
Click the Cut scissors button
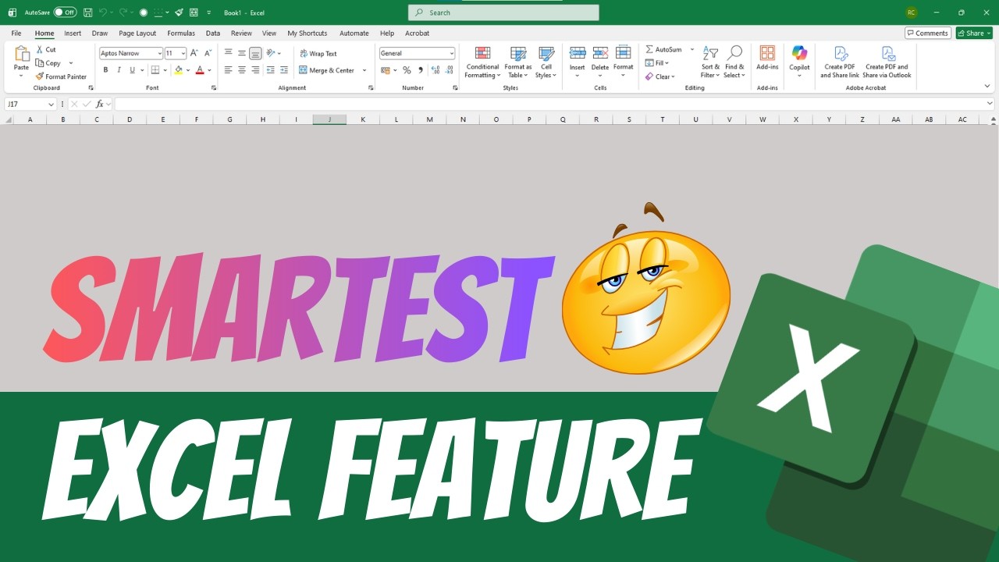(x=45, y=49)
